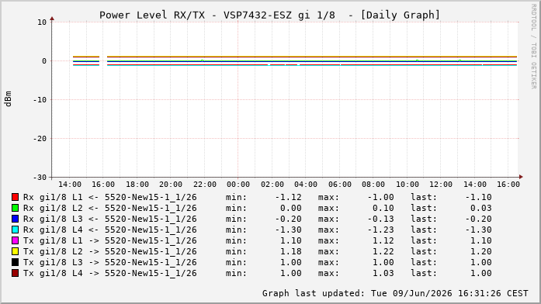This screenshot has width=541, height=304.
Task: Click the Tx L4 max value 1.03
Action: [383, 273]
